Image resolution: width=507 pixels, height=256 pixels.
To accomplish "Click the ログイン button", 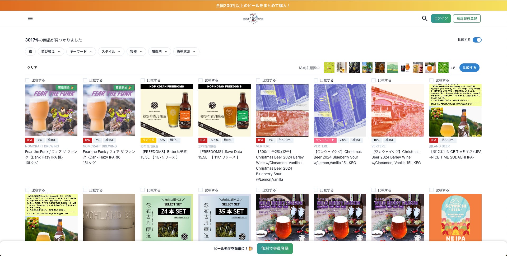I will 441,18.
